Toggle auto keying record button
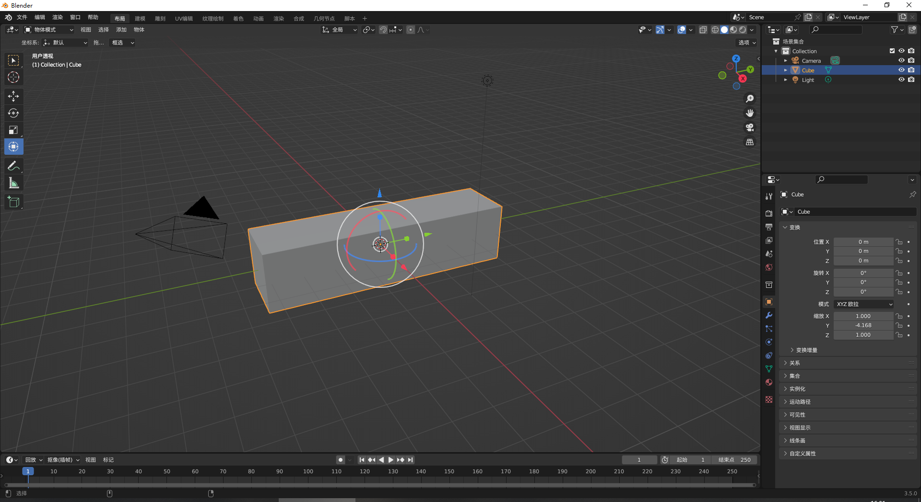Screen dimensions: 921x502 pos(340,460)
